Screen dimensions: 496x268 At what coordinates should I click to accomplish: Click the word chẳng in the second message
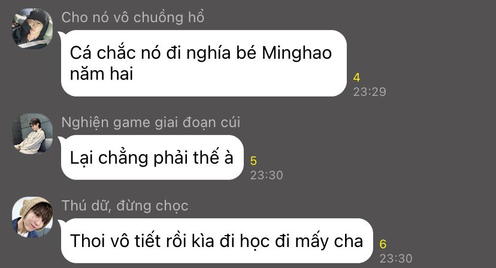pyautogui.click(x=123, y=158)
